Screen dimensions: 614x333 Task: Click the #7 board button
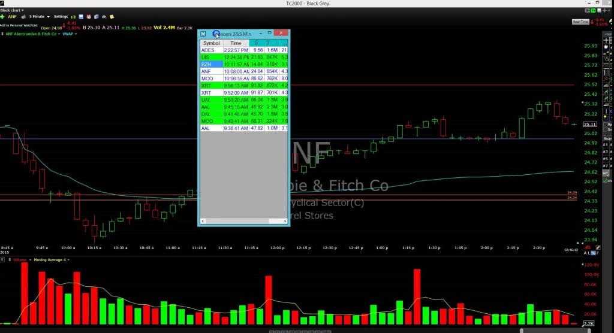(x=606, y=166)
